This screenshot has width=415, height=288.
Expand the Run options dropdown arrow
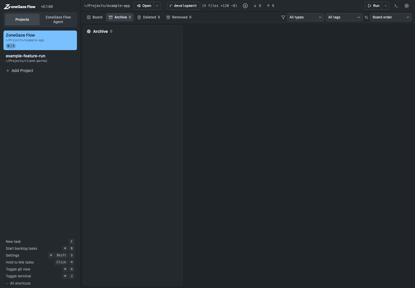pyautogui.click(x=386, y=6)
